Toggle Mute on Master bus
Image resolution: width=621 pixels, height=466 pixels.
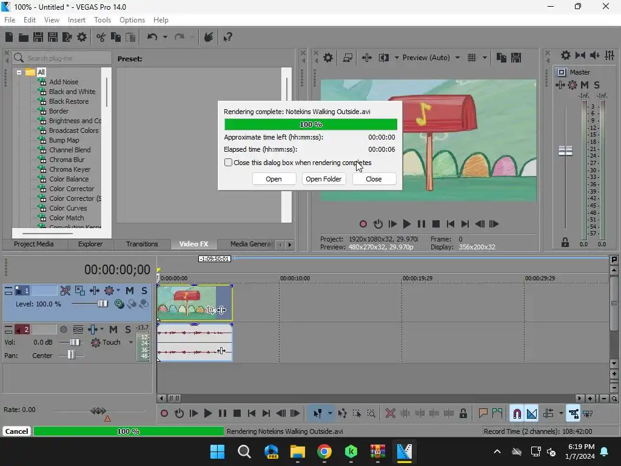585,85
